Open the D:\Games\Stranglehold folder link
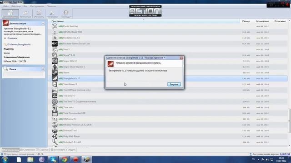291x163 pixels. [x=19, y=44]
